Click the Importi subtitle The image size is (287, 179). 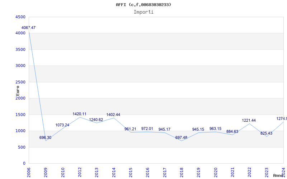(143, 12)
